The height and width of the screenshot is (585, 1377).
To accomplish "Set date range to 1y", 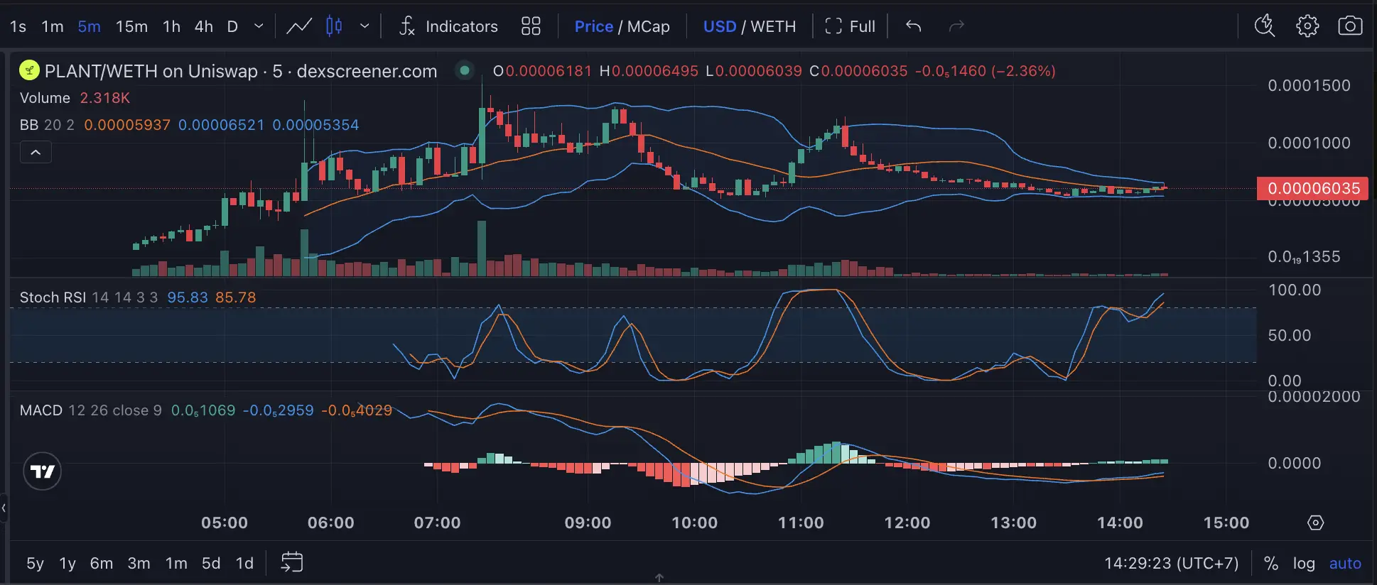I will (x=67, y=563).
